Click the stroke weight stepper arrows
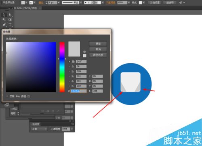 46,2
